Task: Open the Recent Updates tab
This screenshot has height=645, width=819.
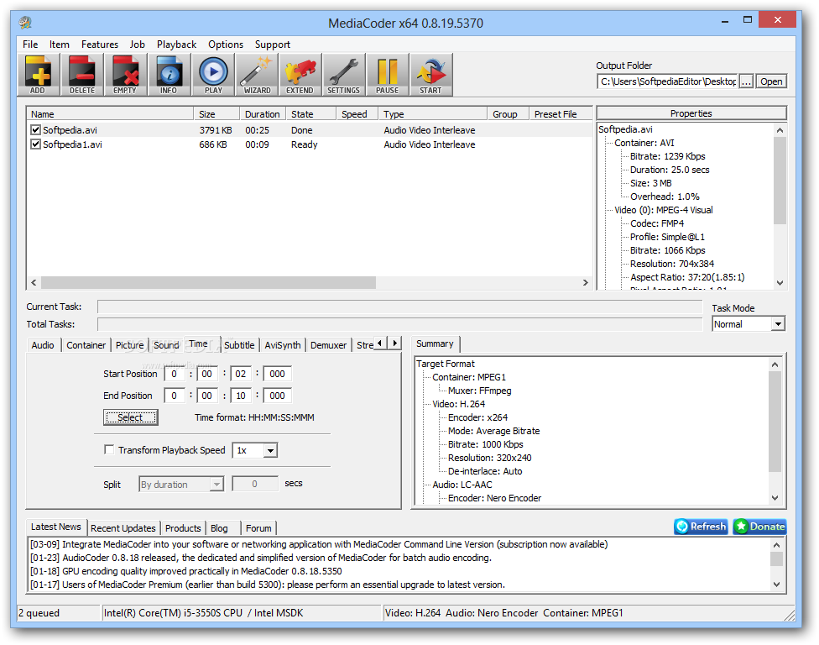Action: coord(123,528)
